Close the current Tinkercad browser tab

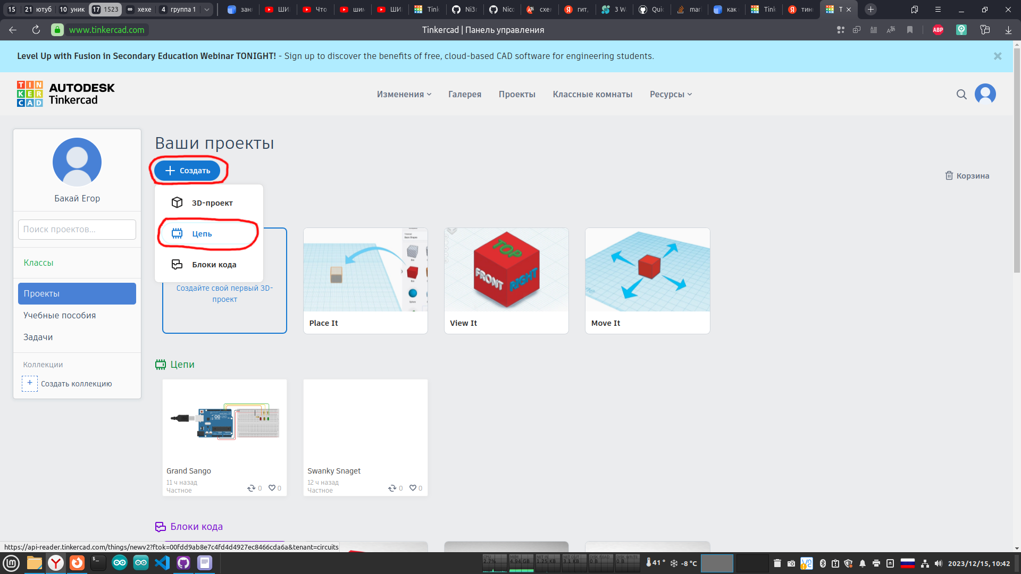coord(849,10)
